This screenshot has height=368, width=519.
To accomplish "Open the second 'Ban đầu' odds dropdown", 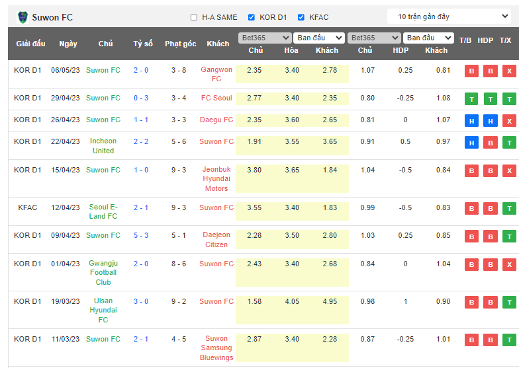I will coord(429,38).
